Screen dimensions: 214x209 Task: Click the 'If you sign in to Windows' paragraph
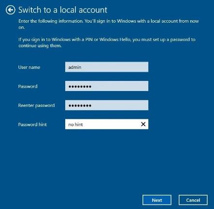107,42
